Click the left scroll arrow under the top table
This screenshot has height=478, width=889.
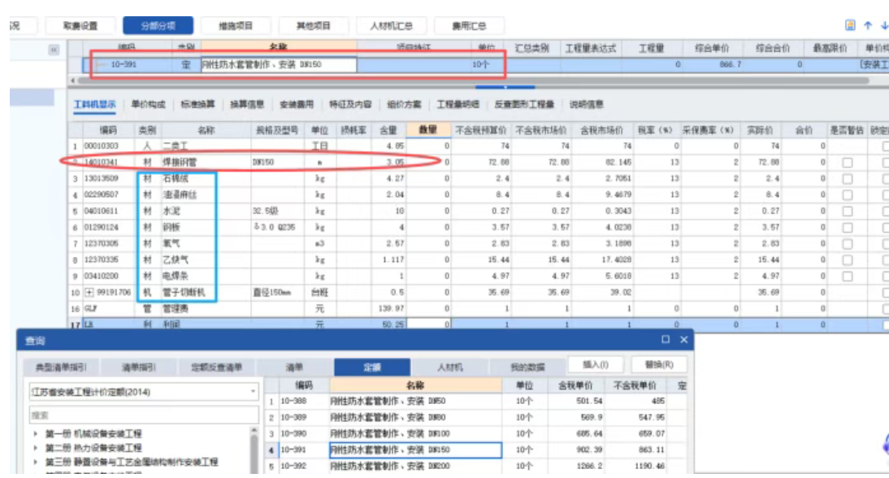pyautogui.click(x=74, y=80)
